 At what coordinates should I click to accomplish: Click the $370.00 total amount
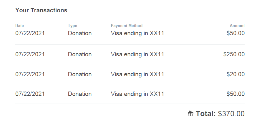[231, 114]
